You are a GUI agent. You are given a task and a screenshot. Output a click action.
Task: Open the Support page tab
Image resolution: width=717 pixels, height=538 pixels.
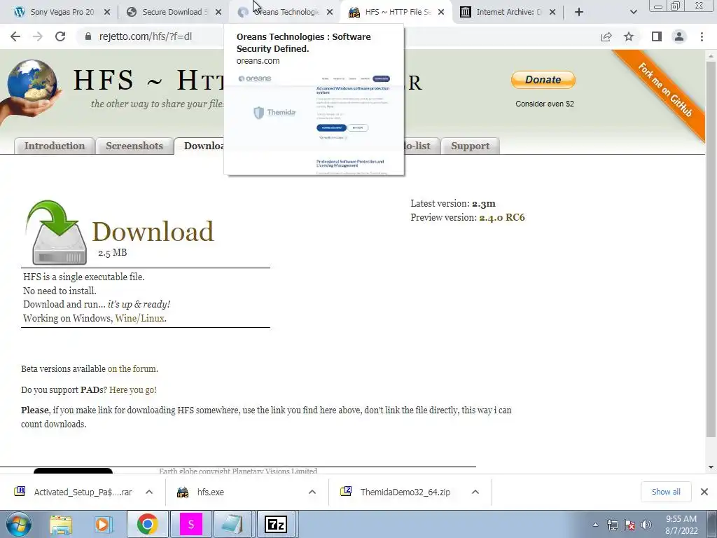pos(470,146)
